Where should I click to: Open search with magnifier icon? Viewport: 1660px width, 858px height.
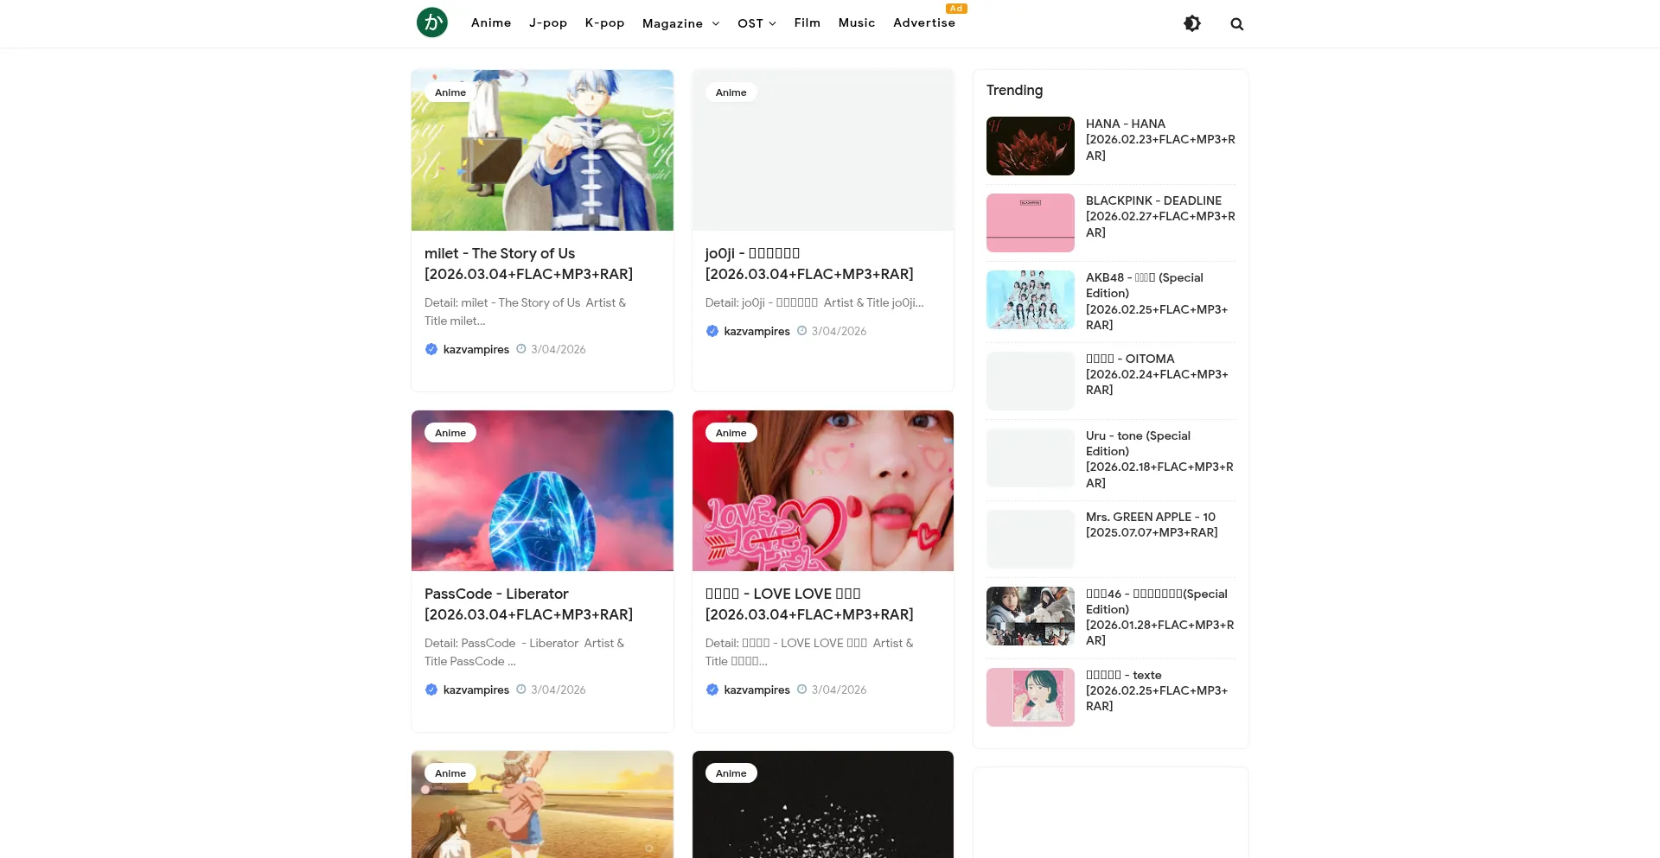(1237, 24)
